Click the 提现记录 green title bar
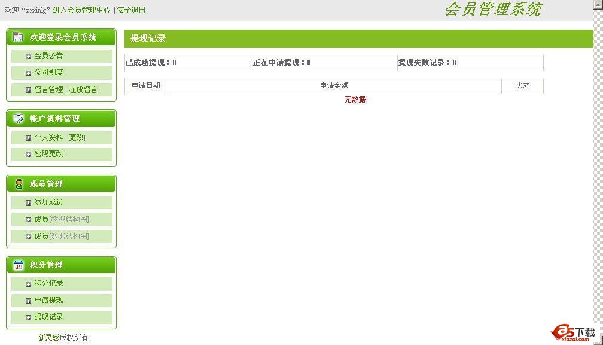The image size is (603, 345). click(x=358, y=38)
